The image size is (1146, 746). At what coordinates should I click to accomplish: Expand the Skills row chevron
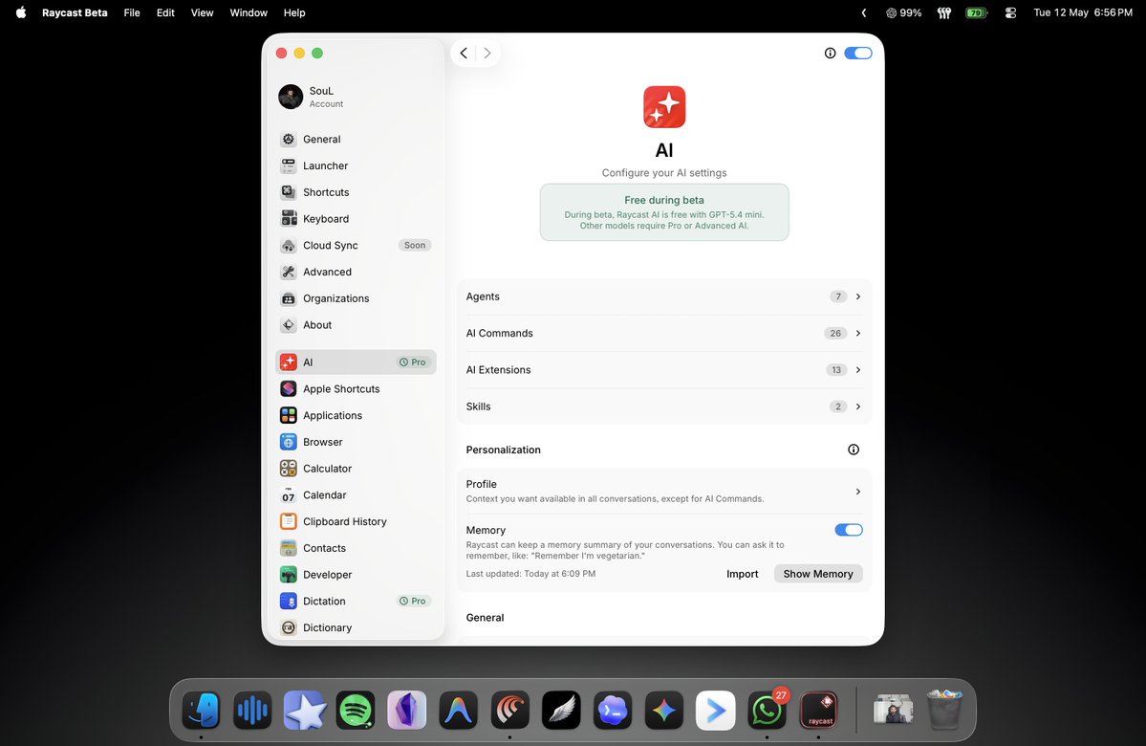coord(858,406)
